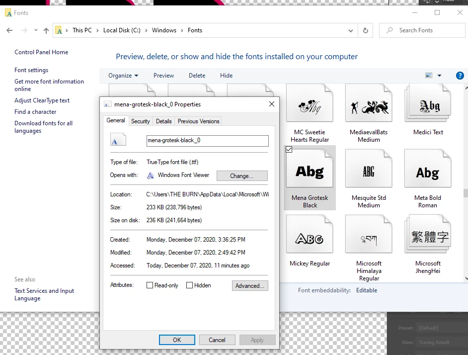The width and height of the screenshot is (468, 355).
Task: Enable the Hidden attribute
Action: coord(189,285)
